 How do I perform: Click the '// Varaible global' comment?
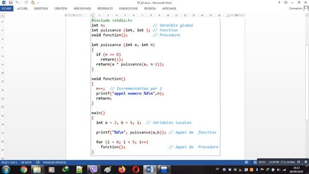point(173,25)
